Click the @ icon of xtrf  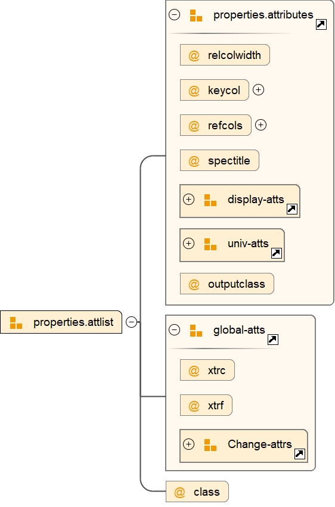[x=194, y=406]
